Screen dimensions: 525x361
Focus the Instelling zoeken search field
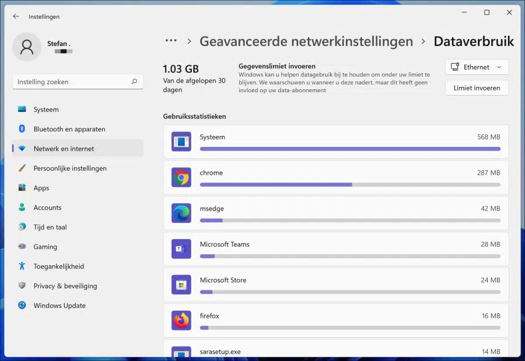click(x=78, y=82)
